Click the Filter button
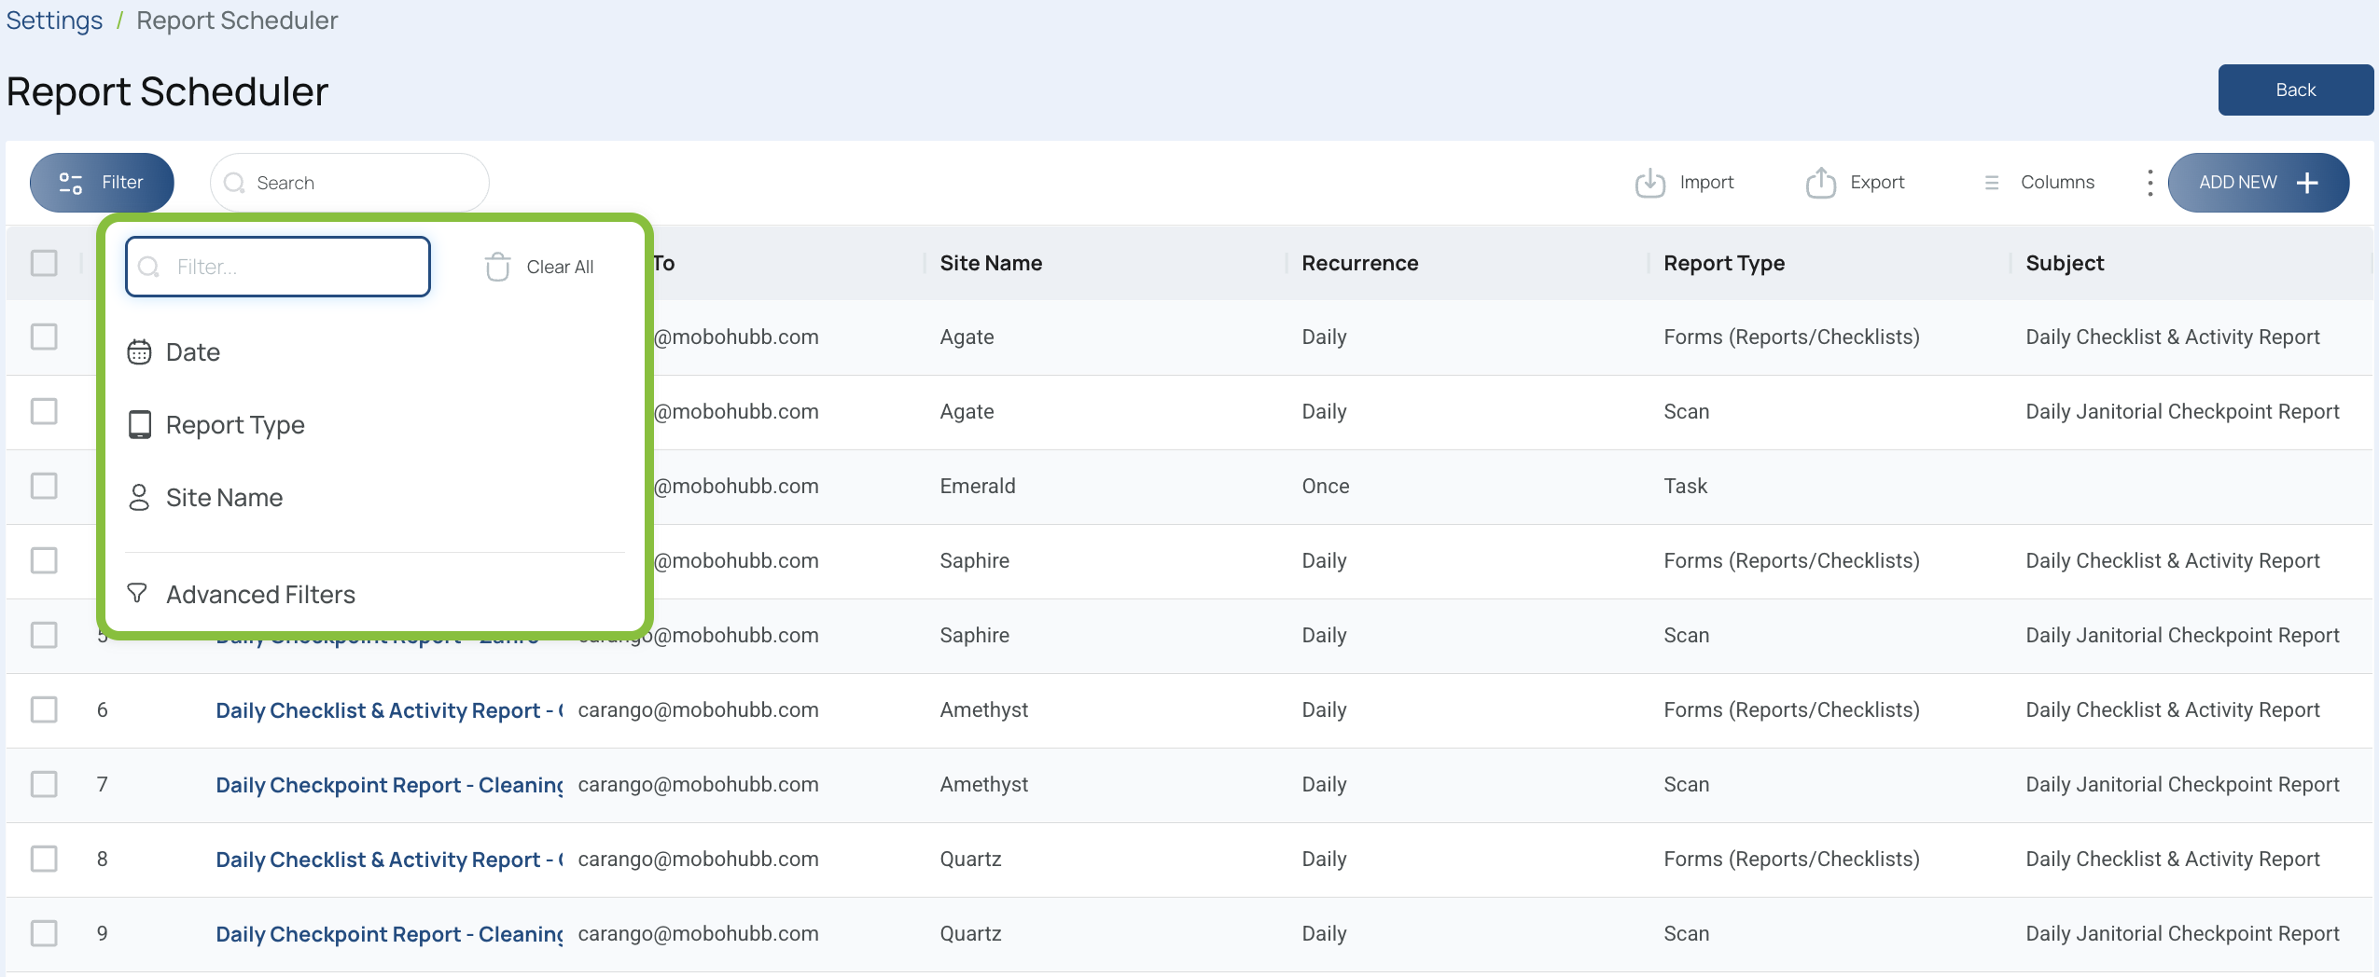2379x977 pixels. point(102,183)
